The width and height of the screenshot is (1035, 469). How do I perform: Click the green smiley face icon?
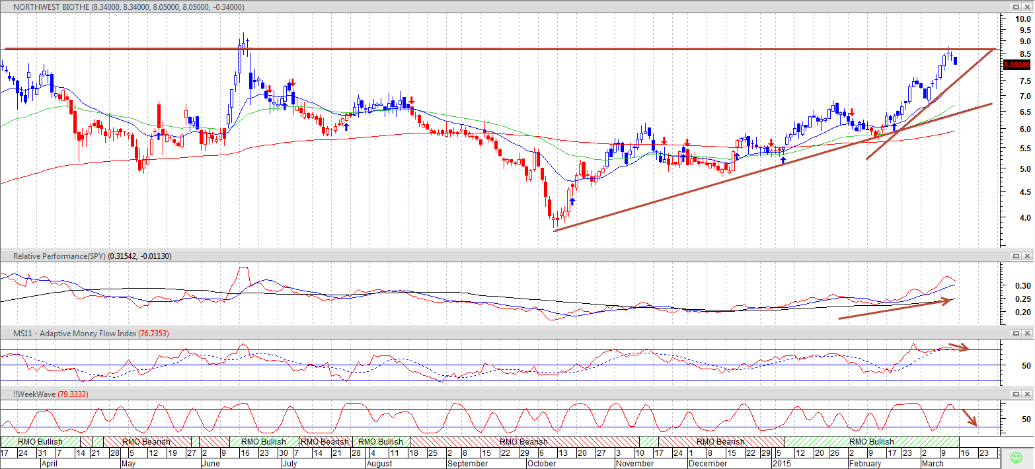click(x=1017, y=457)
